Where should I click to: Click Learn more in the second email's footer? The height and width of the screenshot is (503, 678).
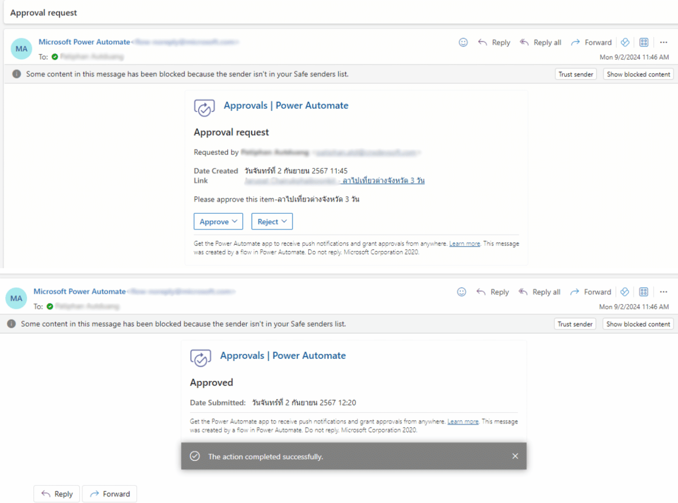click(463, 421)
